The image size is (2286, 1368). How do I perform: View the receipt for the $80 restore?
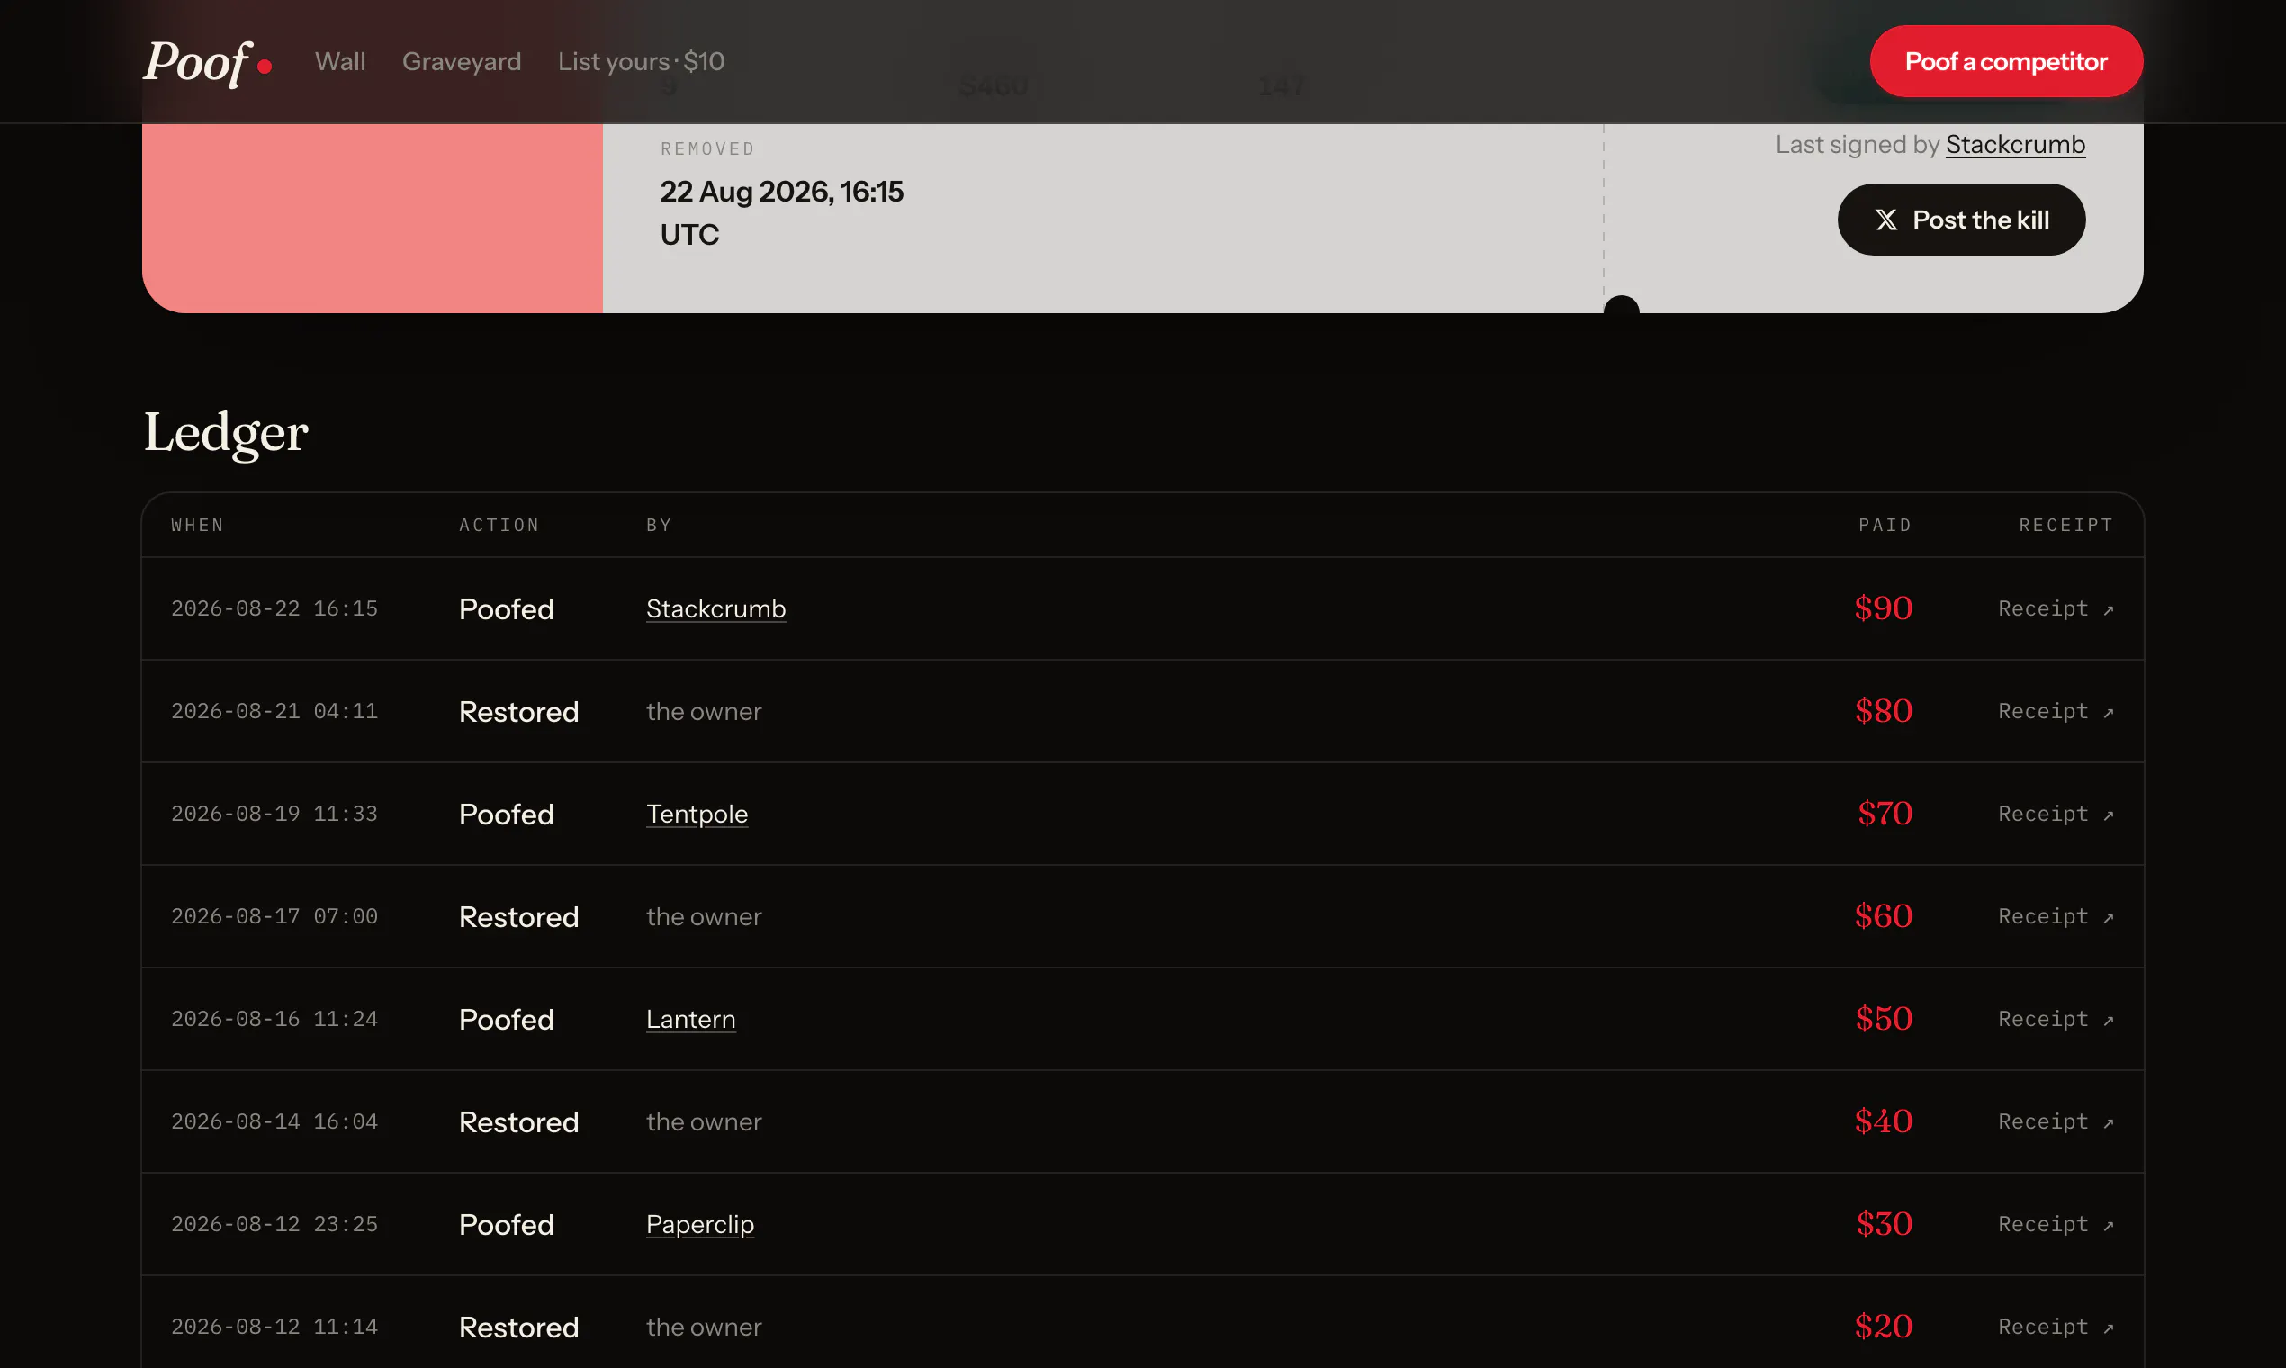(2056, 712)
